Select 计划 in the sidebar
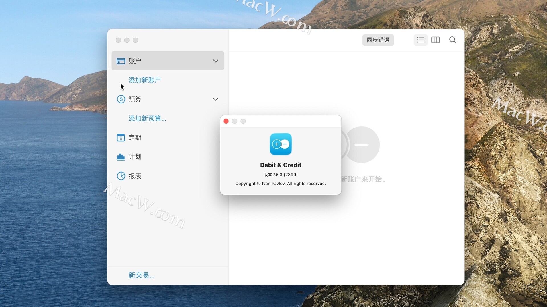547x307 pixels. coord(135,157)
